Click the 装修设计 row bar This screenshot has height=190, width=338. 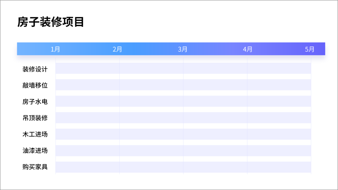(x=183, y=68)
